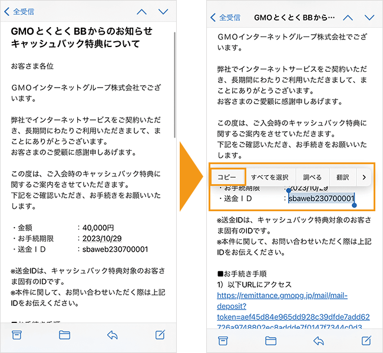Tap highlighted sbaweb230700001 in right screen
Screen dimensions: 383x353
pyautogui.click(x=322, y=199)
